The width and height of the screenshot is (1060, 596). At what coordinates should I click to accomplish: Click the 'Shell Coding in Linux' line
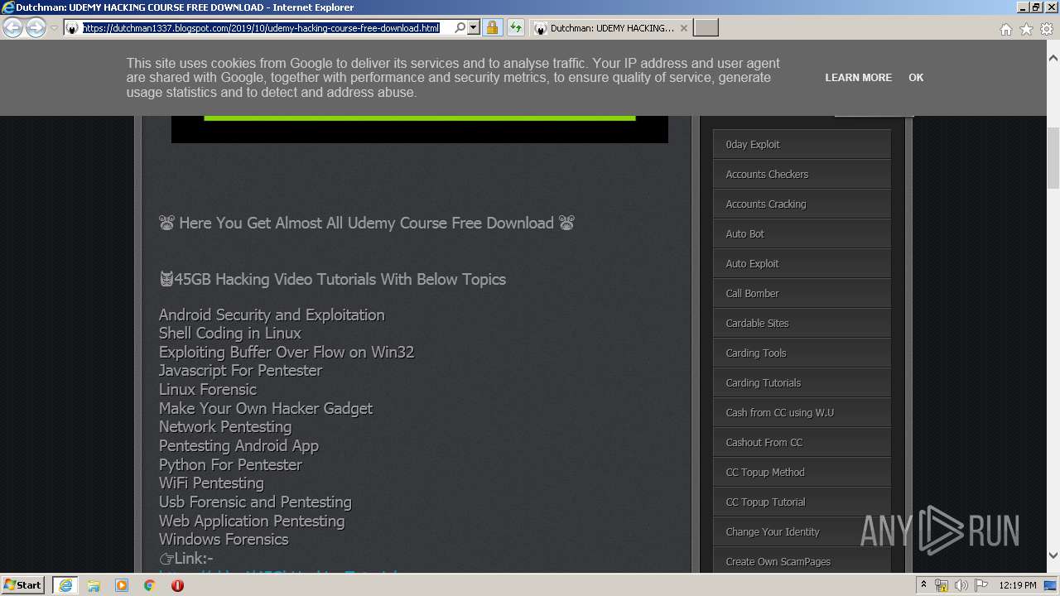coord(230,333)
